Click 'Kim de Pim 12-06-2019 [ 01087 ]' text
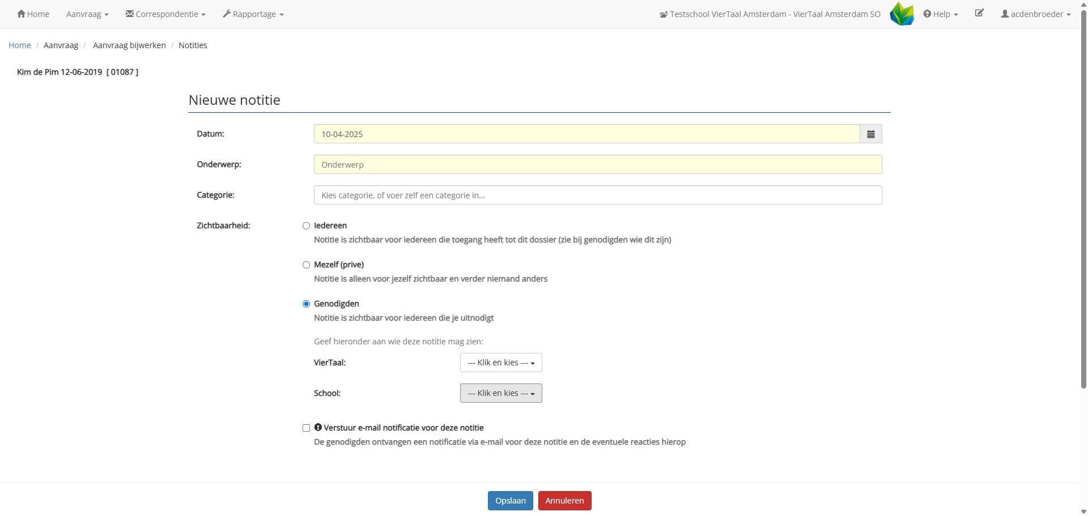1088x516 pixels. point(78,72)
